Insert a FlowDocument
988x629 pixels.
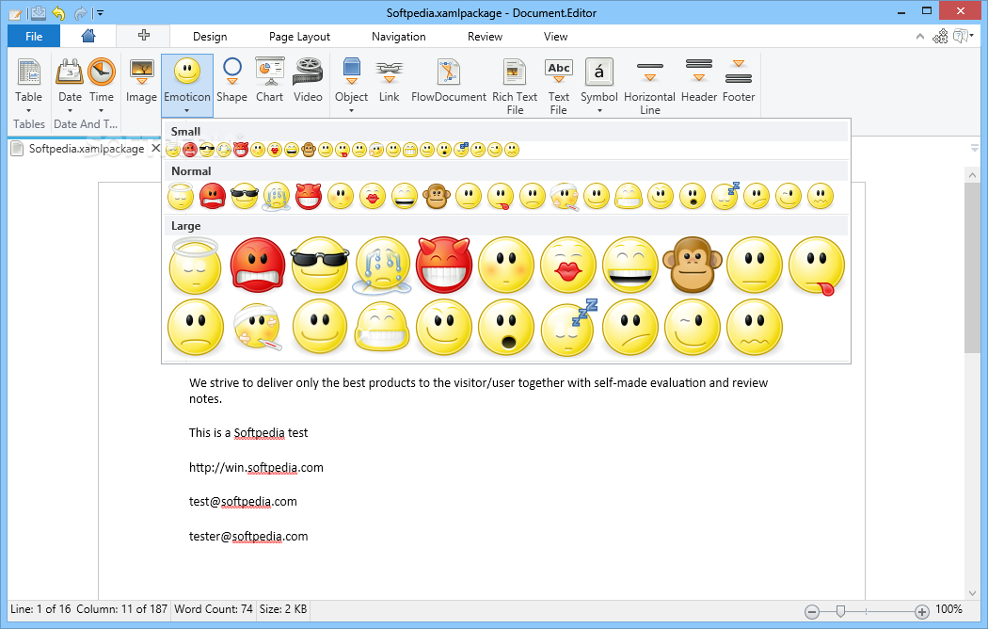coord(449,81)
